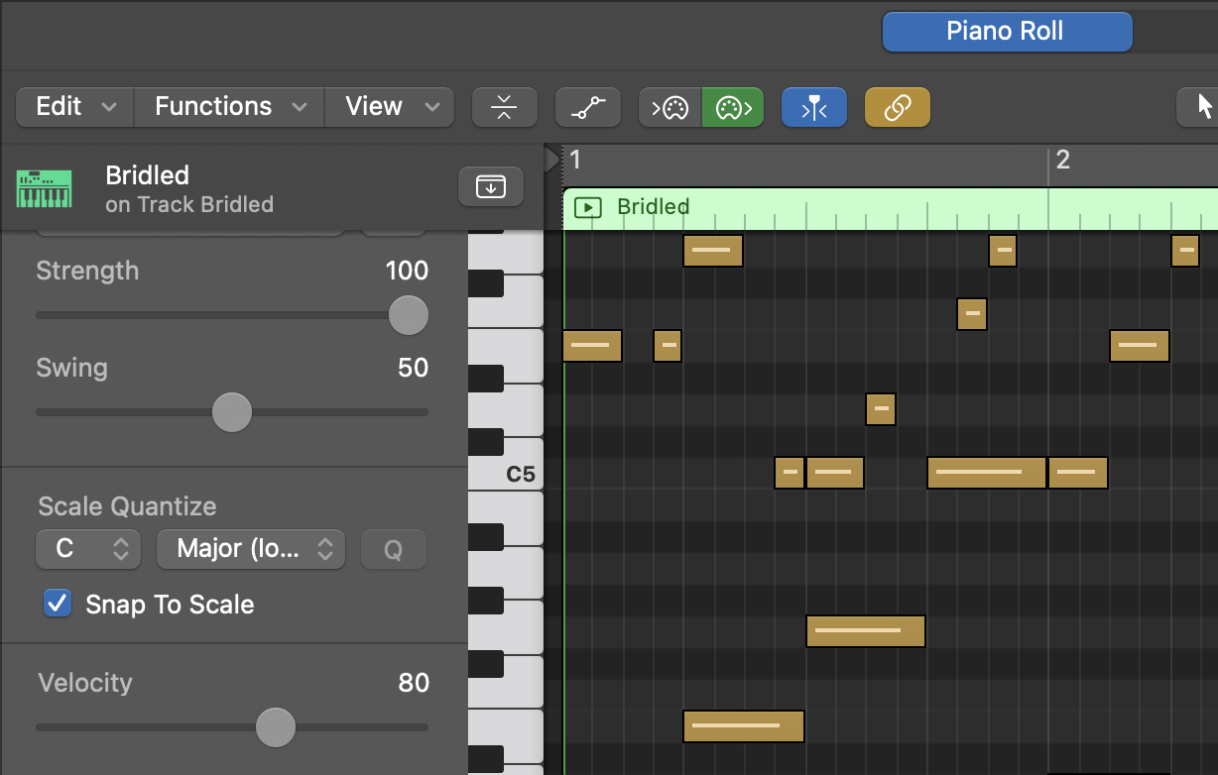Click the download arrow button beside Bridled
1218x775 pixels.
tap(490, 186)
